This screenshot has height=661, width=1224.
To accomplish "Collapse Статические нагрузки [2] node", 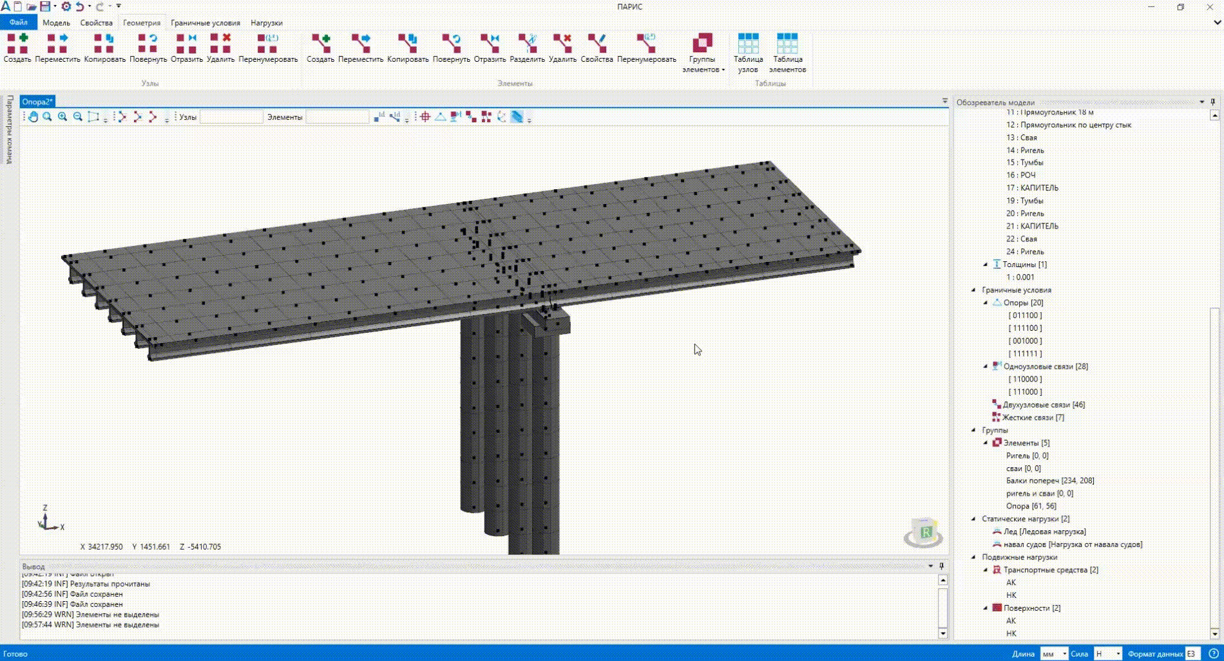I will (x=973, y=519).
